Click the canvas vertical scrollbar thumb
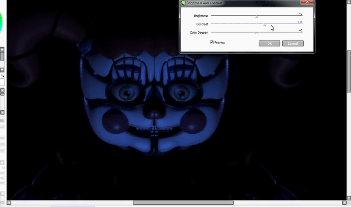The height and width of the screenshot is (207, 351). coord(349,71)
